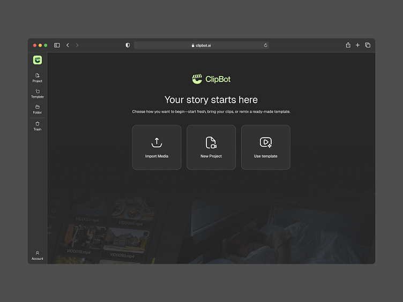Click the ClipBot logo icon in sidebar
The image size is (403, 302).
[38, 60]
